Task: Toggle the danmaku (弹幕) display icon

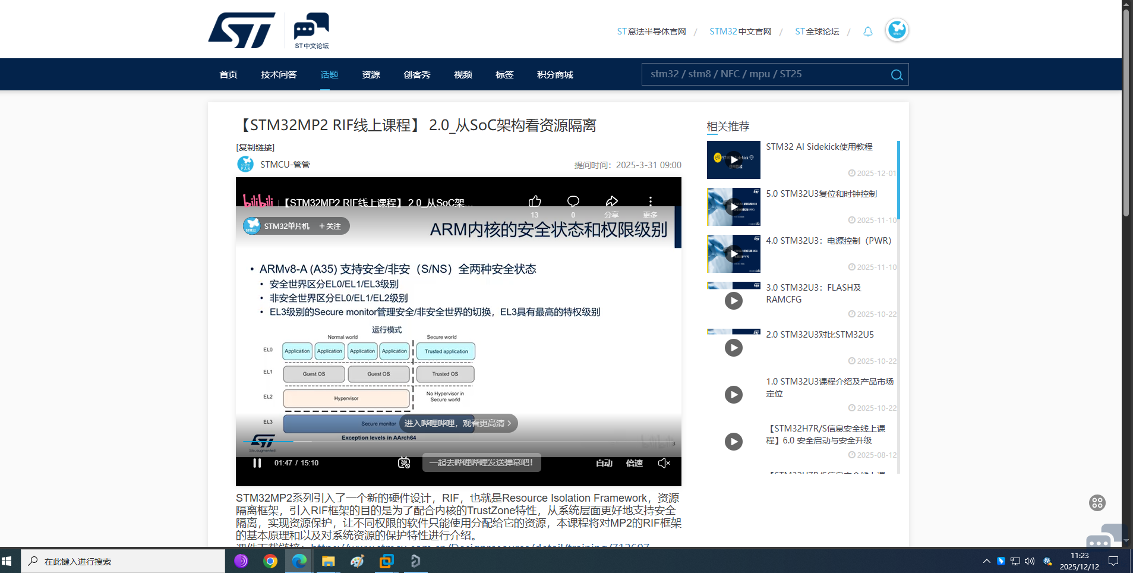Action: click(x=404, y=463)
